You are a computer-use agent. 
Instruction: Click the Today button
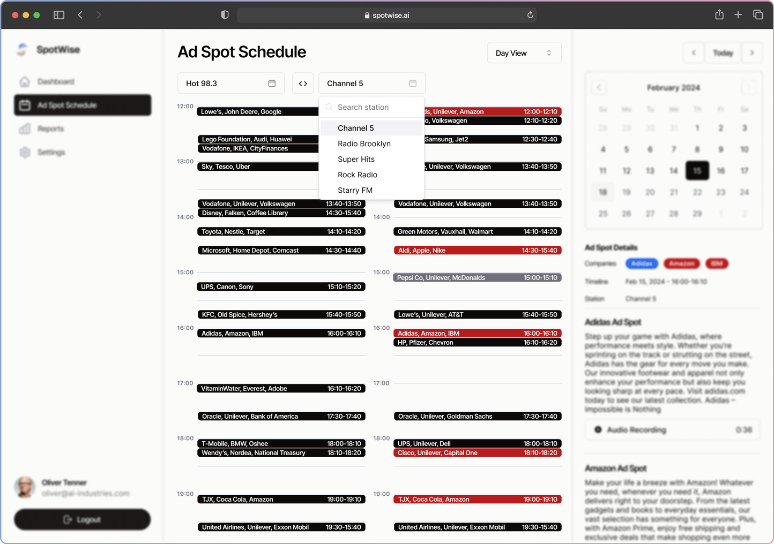[x=723, y=52]
